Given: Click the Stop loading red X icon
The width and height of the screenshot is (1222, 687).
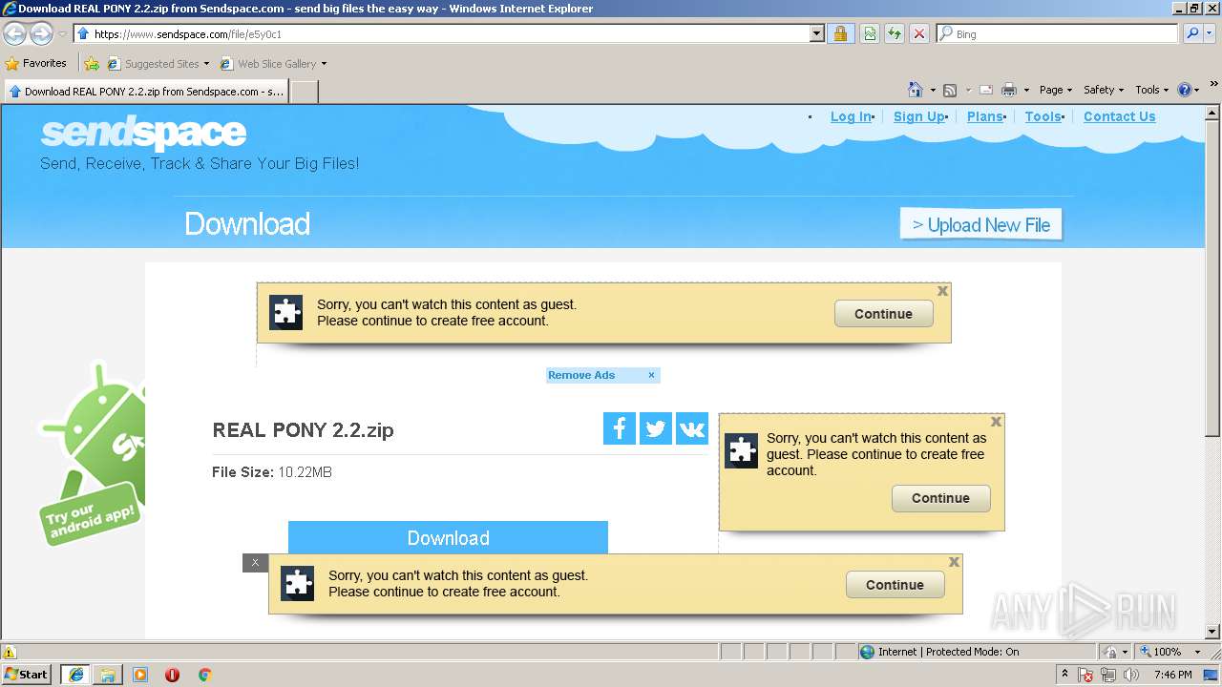Looking at the screenshot, I should pos(919,33).
